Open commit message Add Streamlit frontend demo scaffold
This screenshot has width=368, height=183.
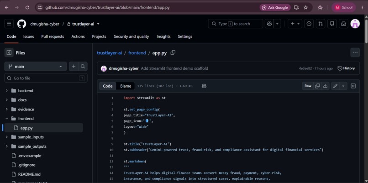click(174, 68)
